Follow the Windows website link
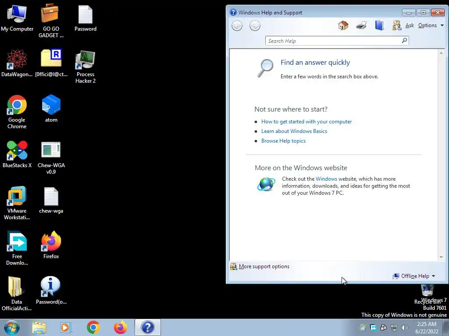Viewport: 449px width, 336px height. (x=326, y=179)
